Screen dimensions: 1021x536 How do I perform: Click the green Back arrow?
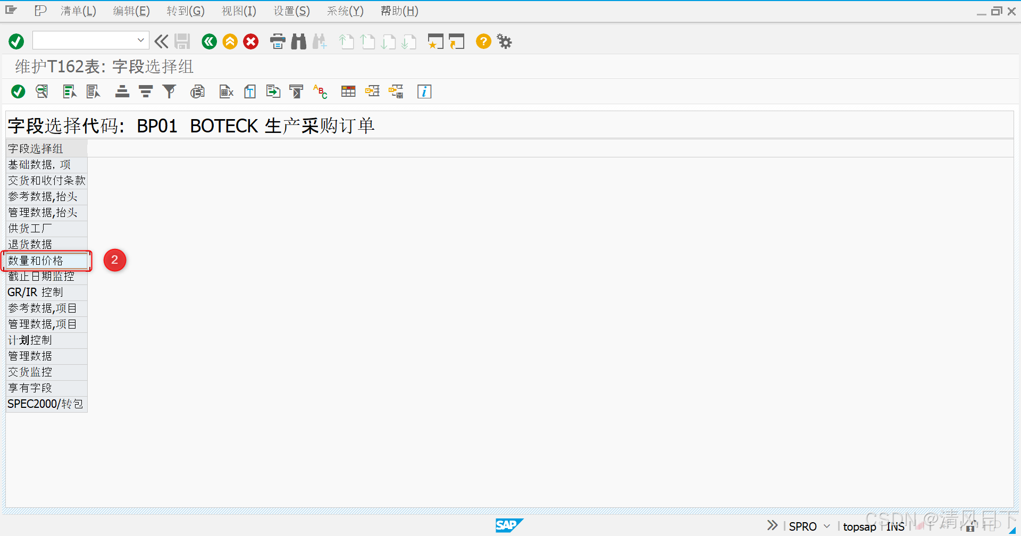pos(209,41)
